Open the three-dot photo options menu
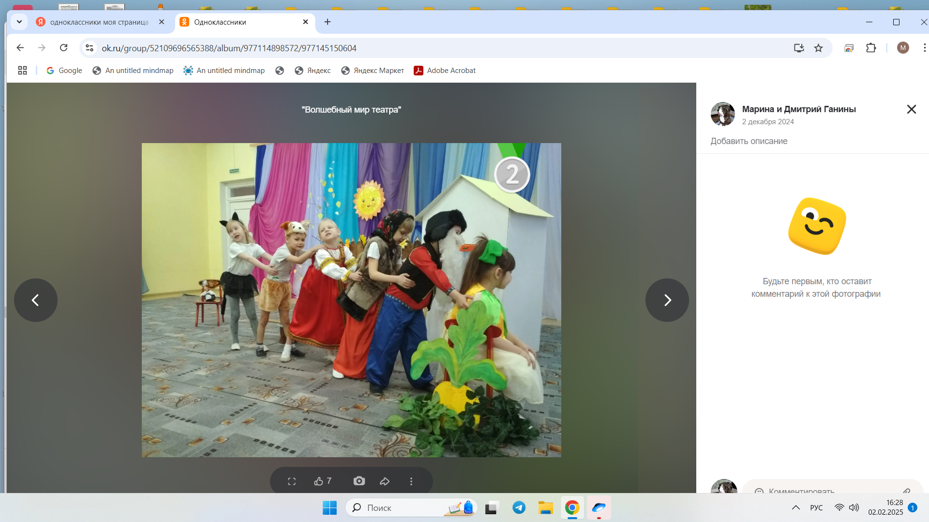Screen dimensions: 929x522 coord(411,481)
